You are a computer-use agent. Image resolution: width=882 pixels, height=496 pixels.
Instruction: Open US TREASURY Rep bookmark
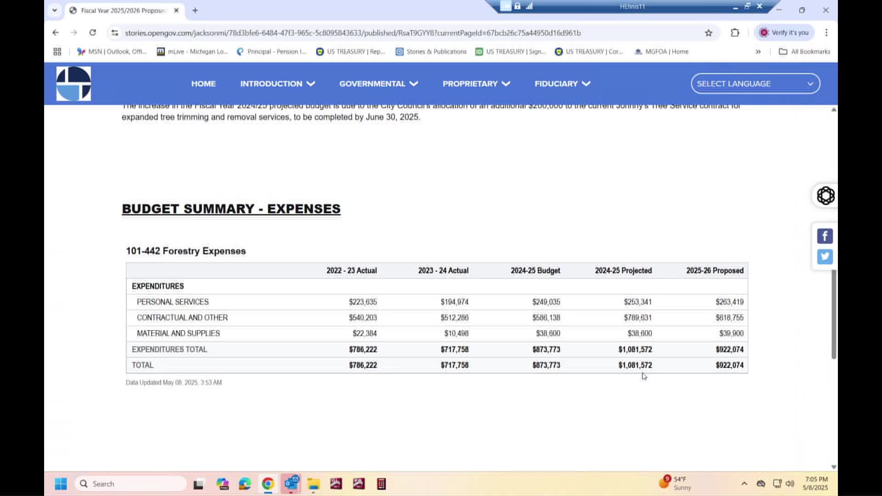point(351,51)
